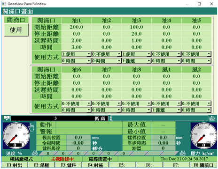218x169 pixels.
Task: Select F1:射出 function tab
Action: click(15, 165)
